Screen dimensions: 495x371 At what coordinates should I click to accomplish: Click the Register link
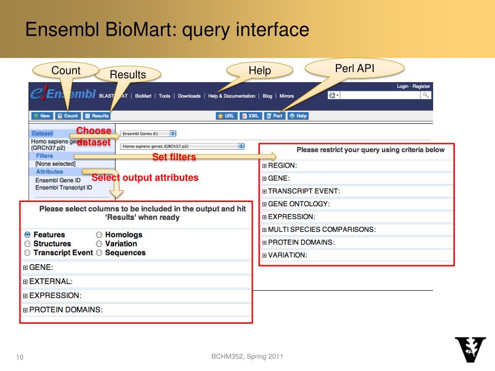421,86
